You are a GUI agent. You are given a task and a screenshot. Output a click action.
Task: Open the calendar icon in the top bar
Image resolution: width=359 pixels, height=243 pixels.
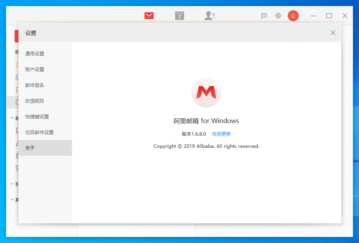(179, 16)
